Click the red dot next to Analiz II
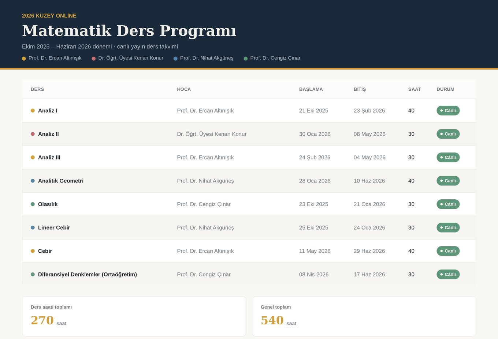Viewport: 498px width, 339px height. [33, 134]
